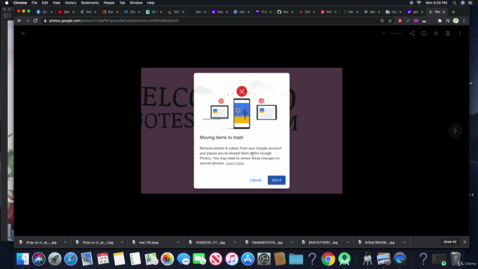Confirm with the Got it button
The image size is (478, 269).
click(x=276, y=180)
